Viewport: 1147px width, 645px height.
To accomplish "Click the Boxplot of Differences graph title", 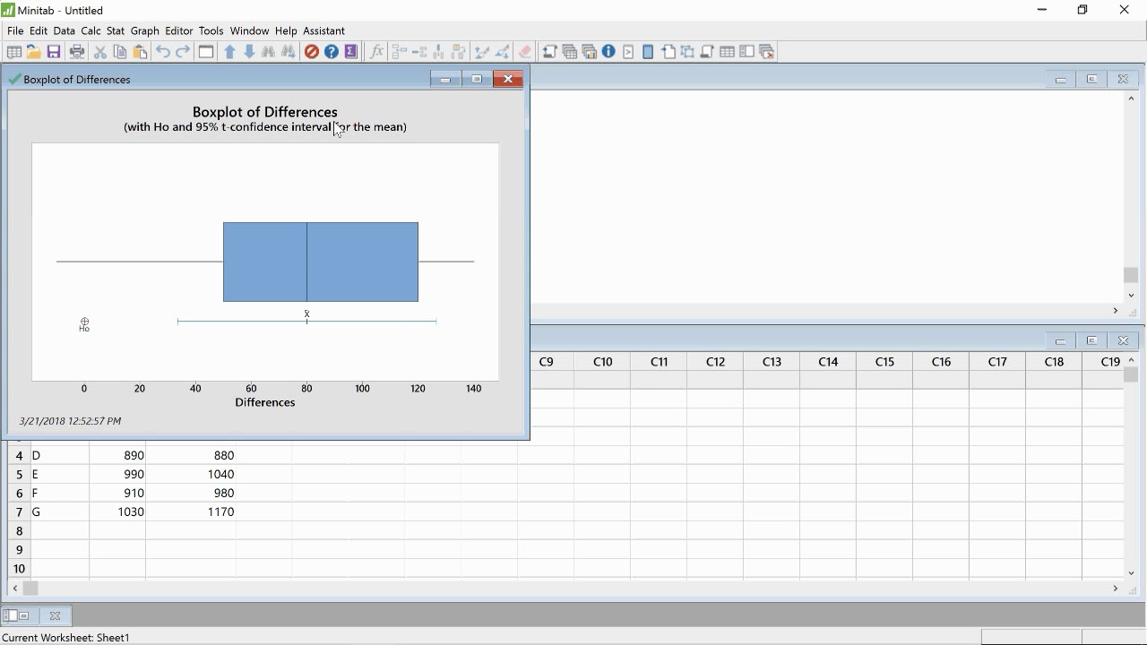I will click(x=265, y=112).
